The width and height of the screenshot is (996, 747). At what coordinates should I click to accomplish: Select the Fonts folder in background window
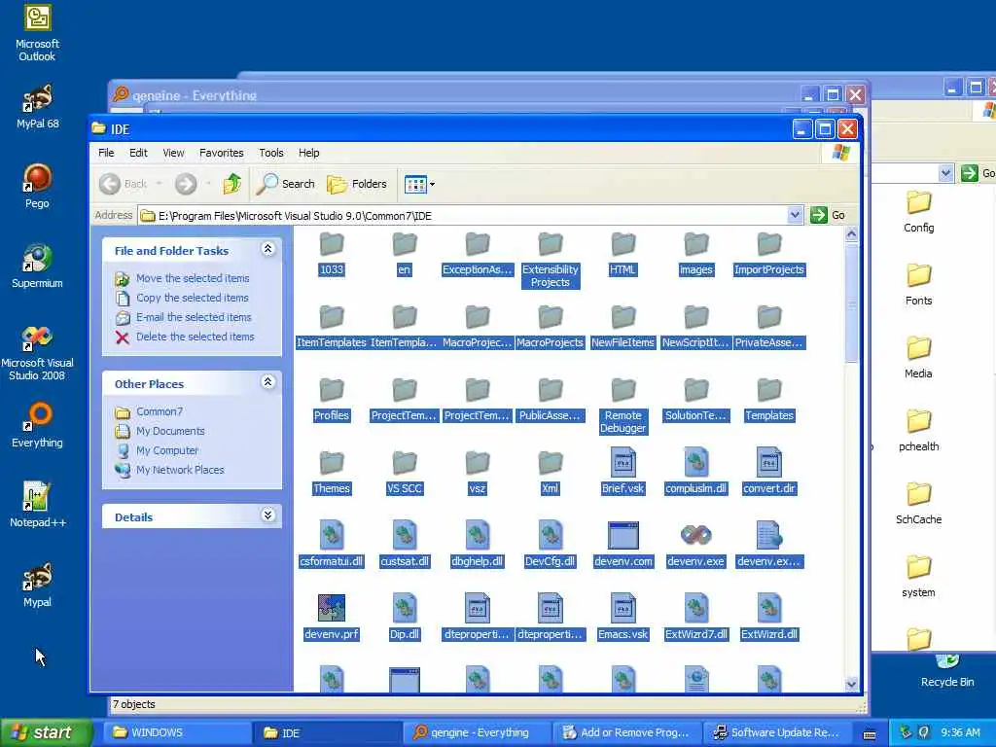[918, 285]
